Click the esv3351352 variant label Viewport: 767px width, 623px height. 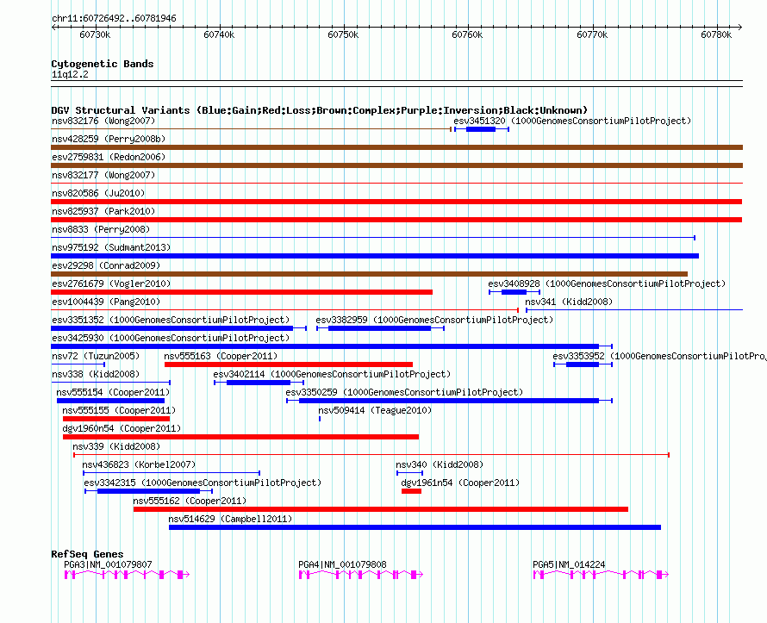point(171,320)
